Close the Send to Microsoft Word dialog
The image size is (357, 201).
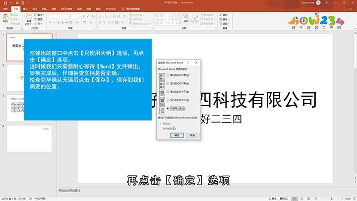pos(196,63)
